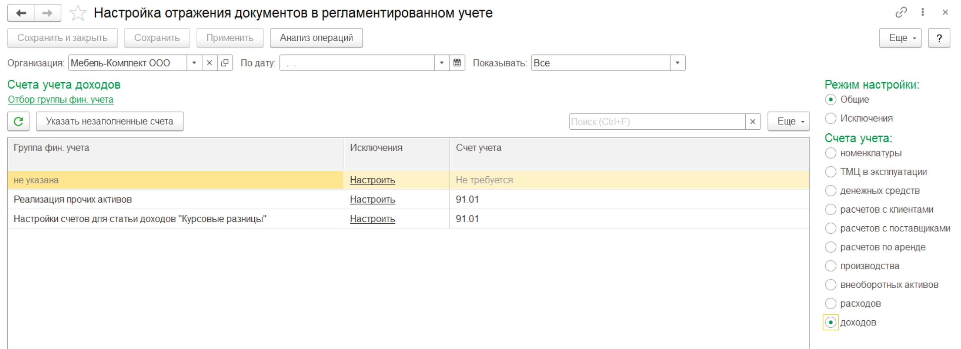
Task: Open the vertical three-dots menu
Action: pyautogui.click(x=922, y=12)
